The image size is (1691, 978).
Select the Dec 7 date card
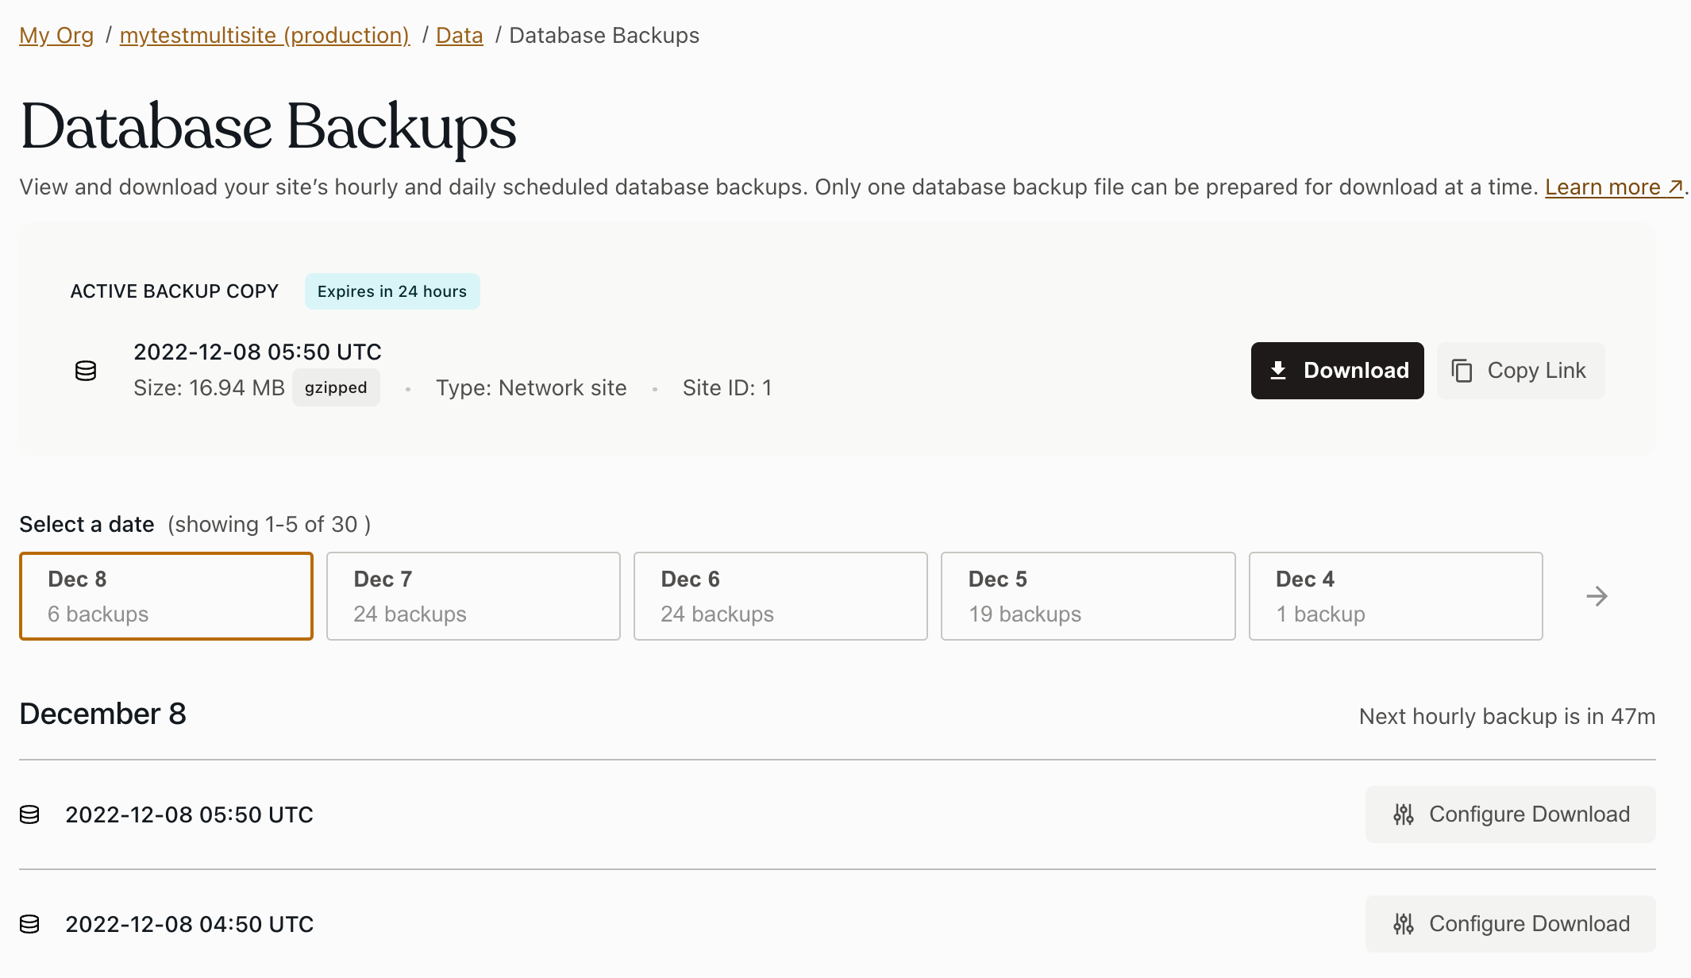473,595
